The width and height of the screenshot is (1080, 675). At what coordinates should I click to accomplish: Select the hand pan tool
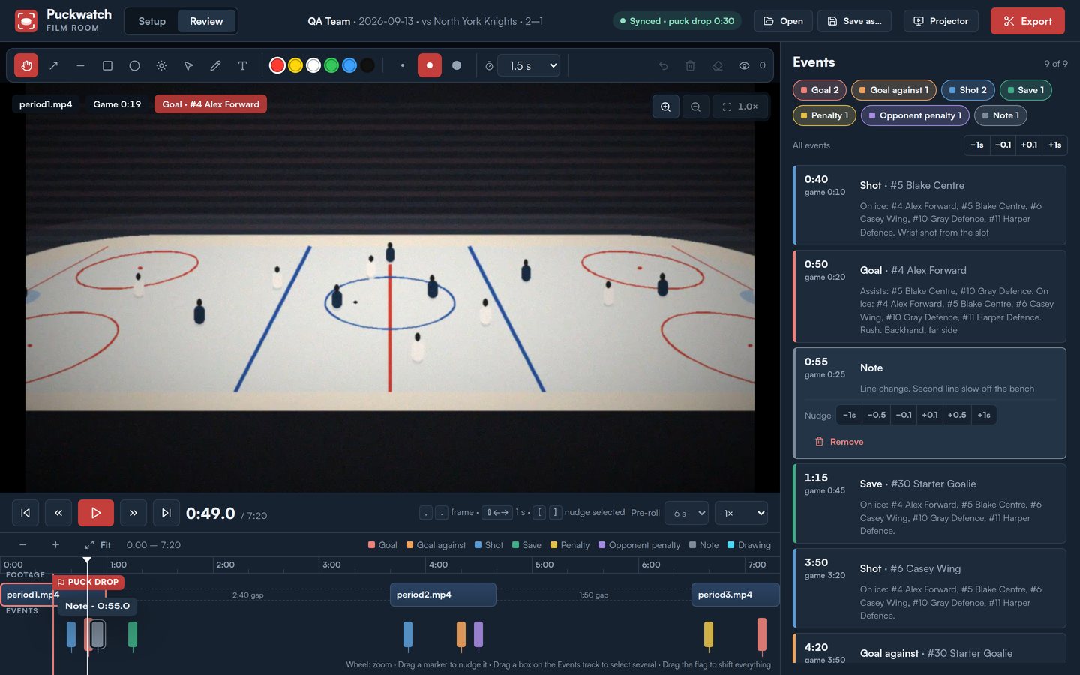coord(26,66)
